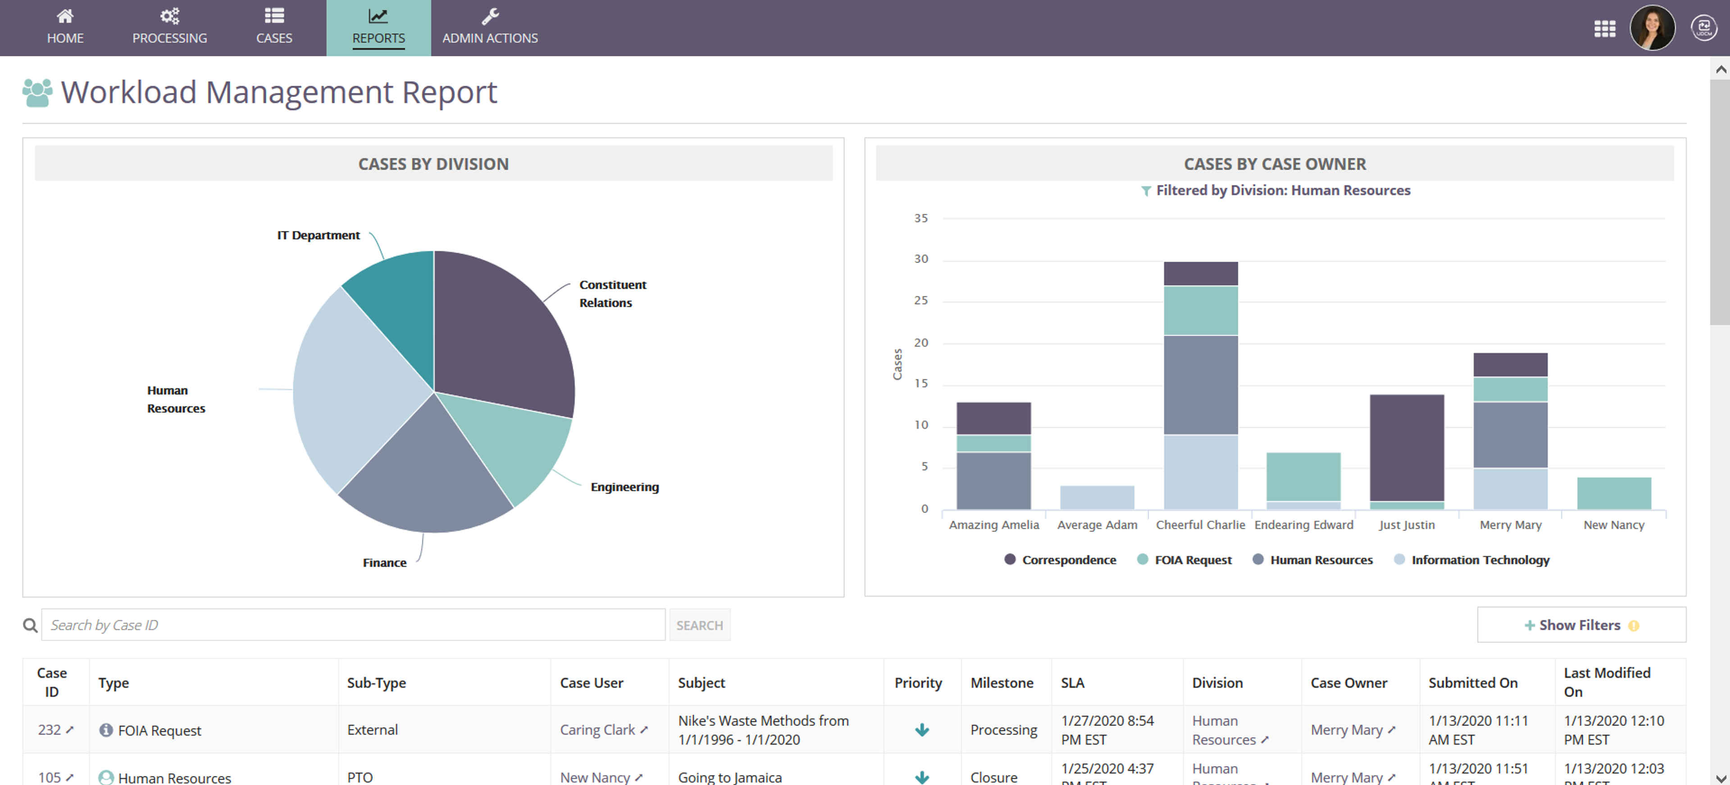Open Caring Clark user link
This screenshot has width=1730, height=785.
[597, 729]
